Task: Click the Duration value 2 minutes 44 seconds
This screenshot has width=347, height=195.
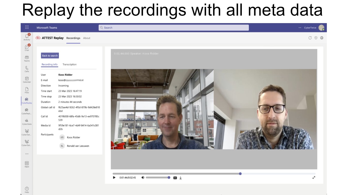Action: point(70,102)
